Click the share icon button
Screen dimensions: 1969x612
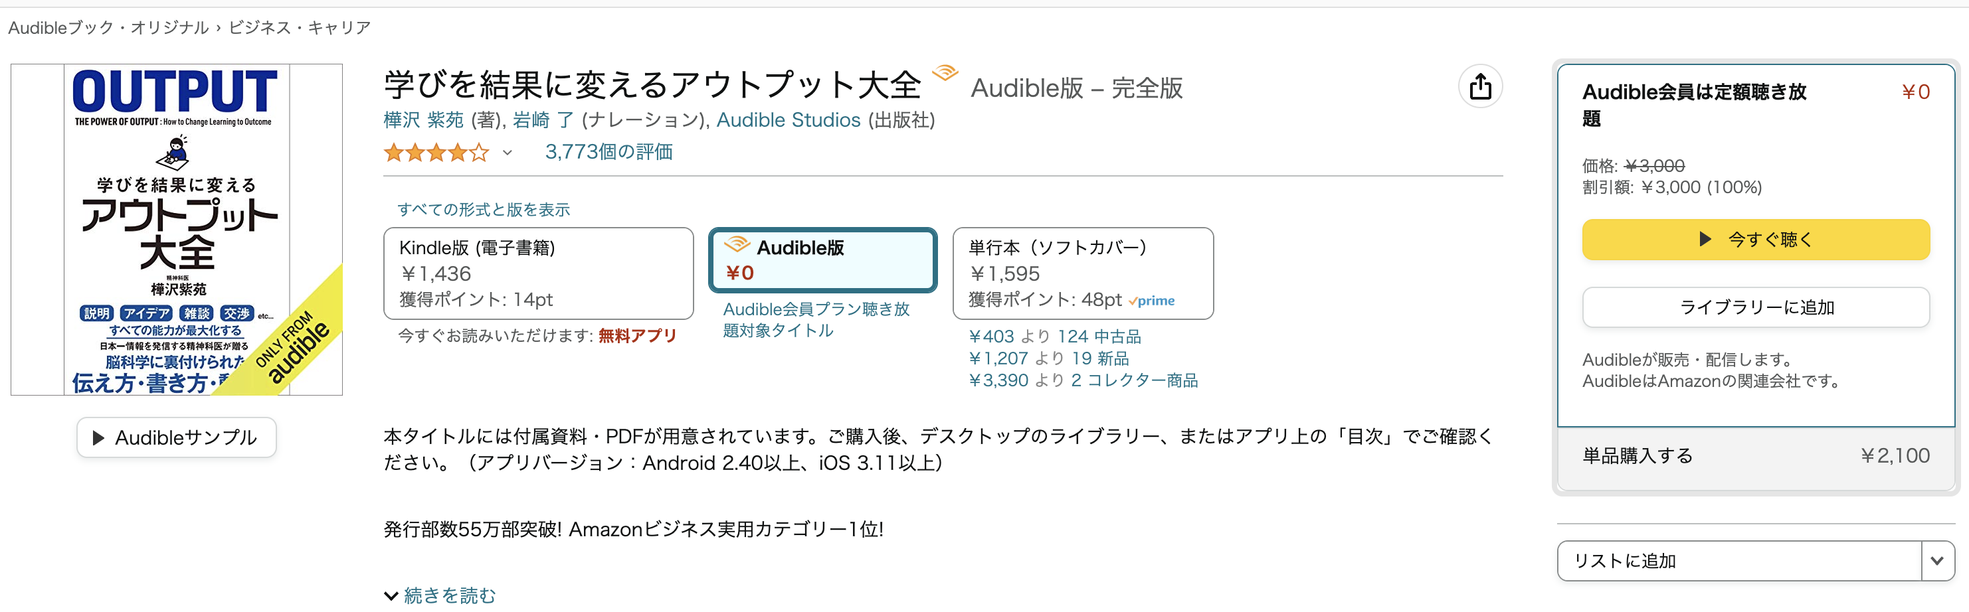click(x=1480, y=87)
